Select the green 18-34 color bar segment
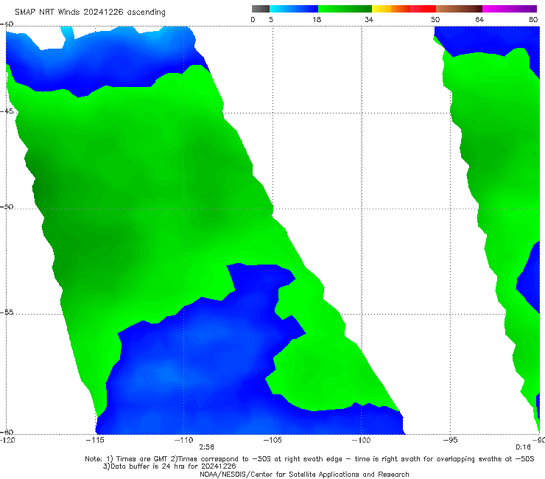The image size is (545, 479). pyautogui.click(x=345, y=9)
